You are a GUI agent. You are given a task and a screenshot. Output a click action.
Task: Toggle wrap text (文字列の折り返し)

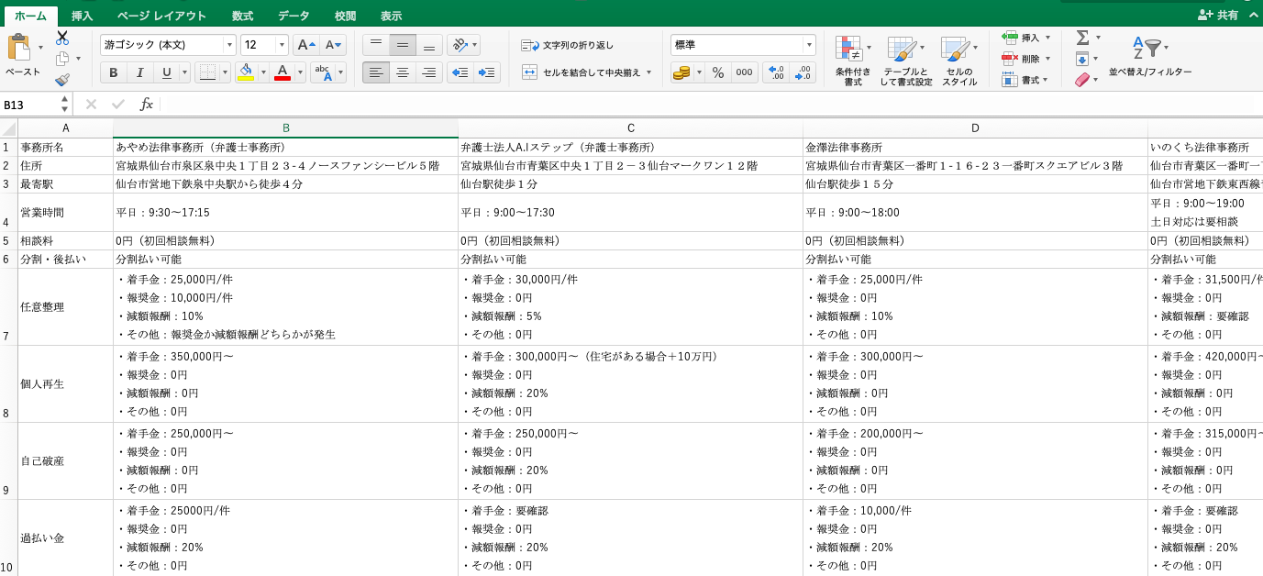568,45
